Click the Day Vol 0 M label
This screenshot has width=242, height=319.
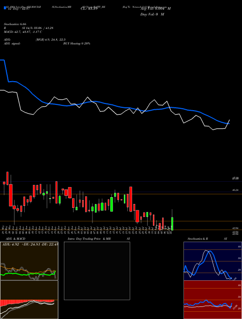(152, 14)
